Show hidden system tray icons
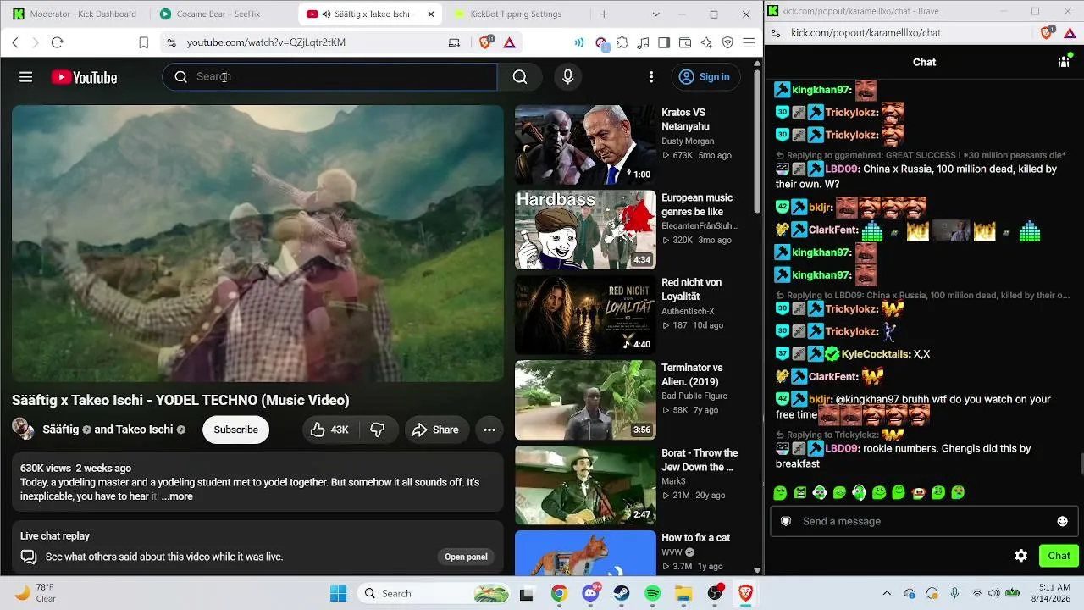This screenshot has height=610, width=1084. coord(887,593)
